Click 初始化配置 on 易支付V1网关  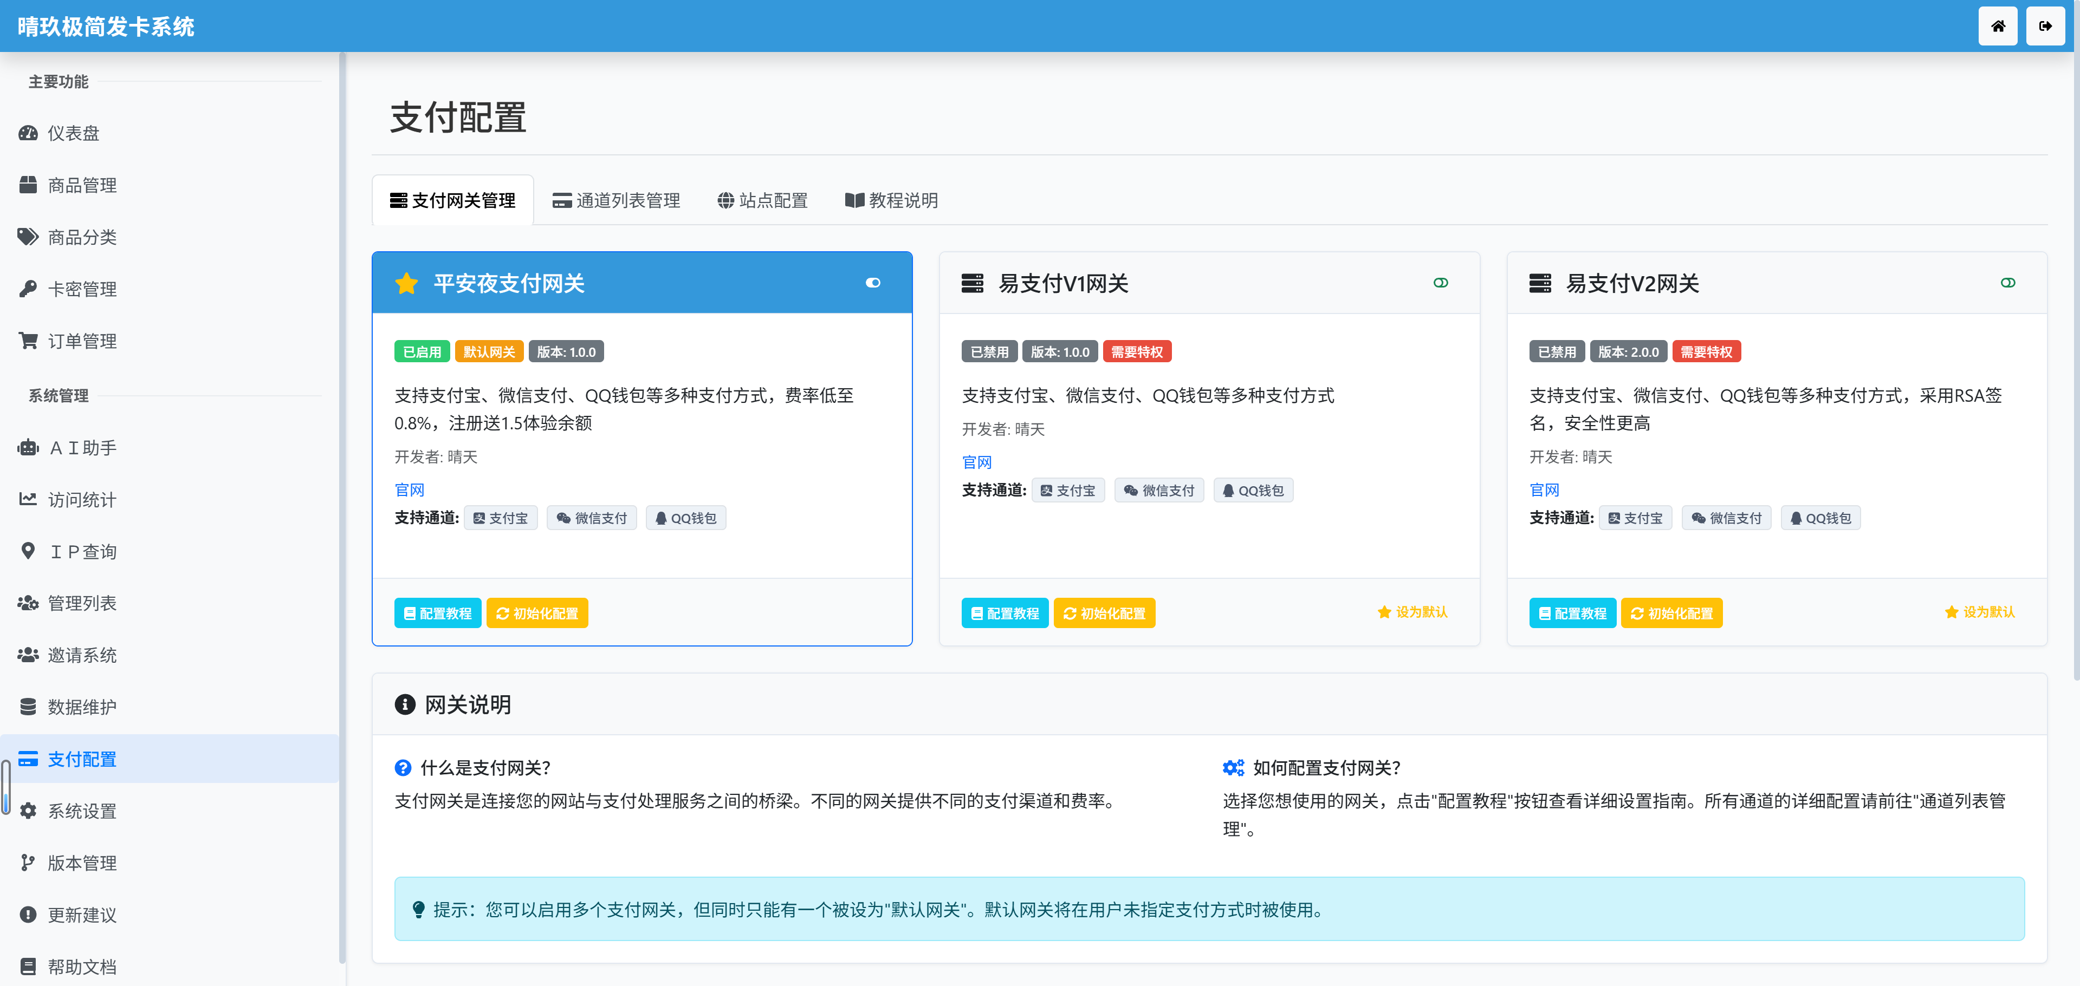(1105, 612)
